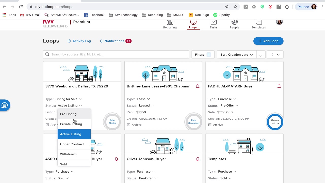Open the Filters button
The width and height of the screenshot is (325, 183).
coord(203,55)
